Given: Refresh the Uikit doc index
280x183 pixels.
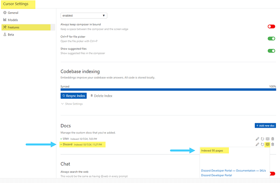Looking at the screenshot, I should pos(263,139).
